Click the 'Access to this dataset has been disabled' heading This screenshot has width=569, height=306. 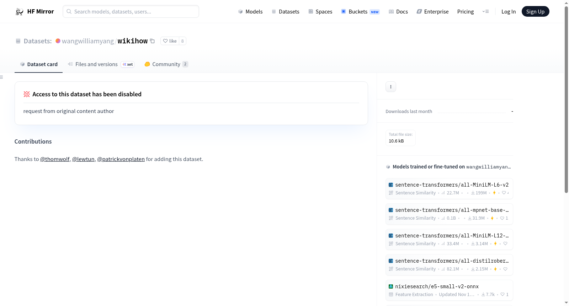[87, 94]
